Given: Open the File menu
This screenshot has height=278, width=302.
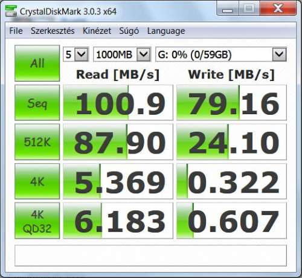Looking at the screenshot, I should click(16, 31).
